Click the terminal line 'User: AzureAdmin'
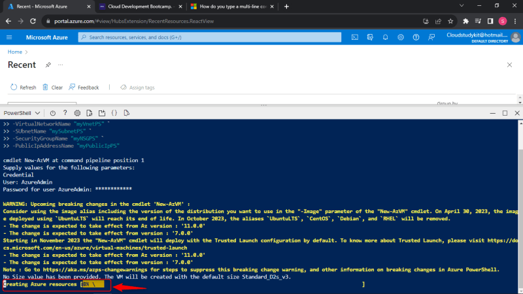Screen dimensions: 523x294 pos(27,182)
